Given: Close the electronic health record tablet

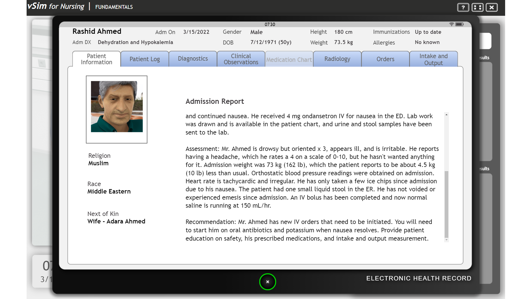Looking at the screenshot, I should pos(267,282).
